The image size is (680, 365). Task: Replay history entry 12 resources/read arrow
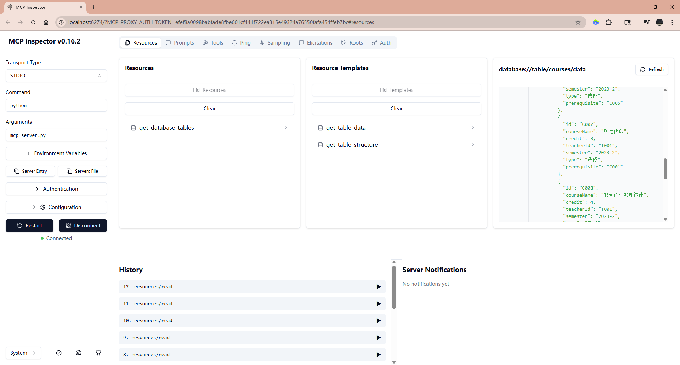379,287
